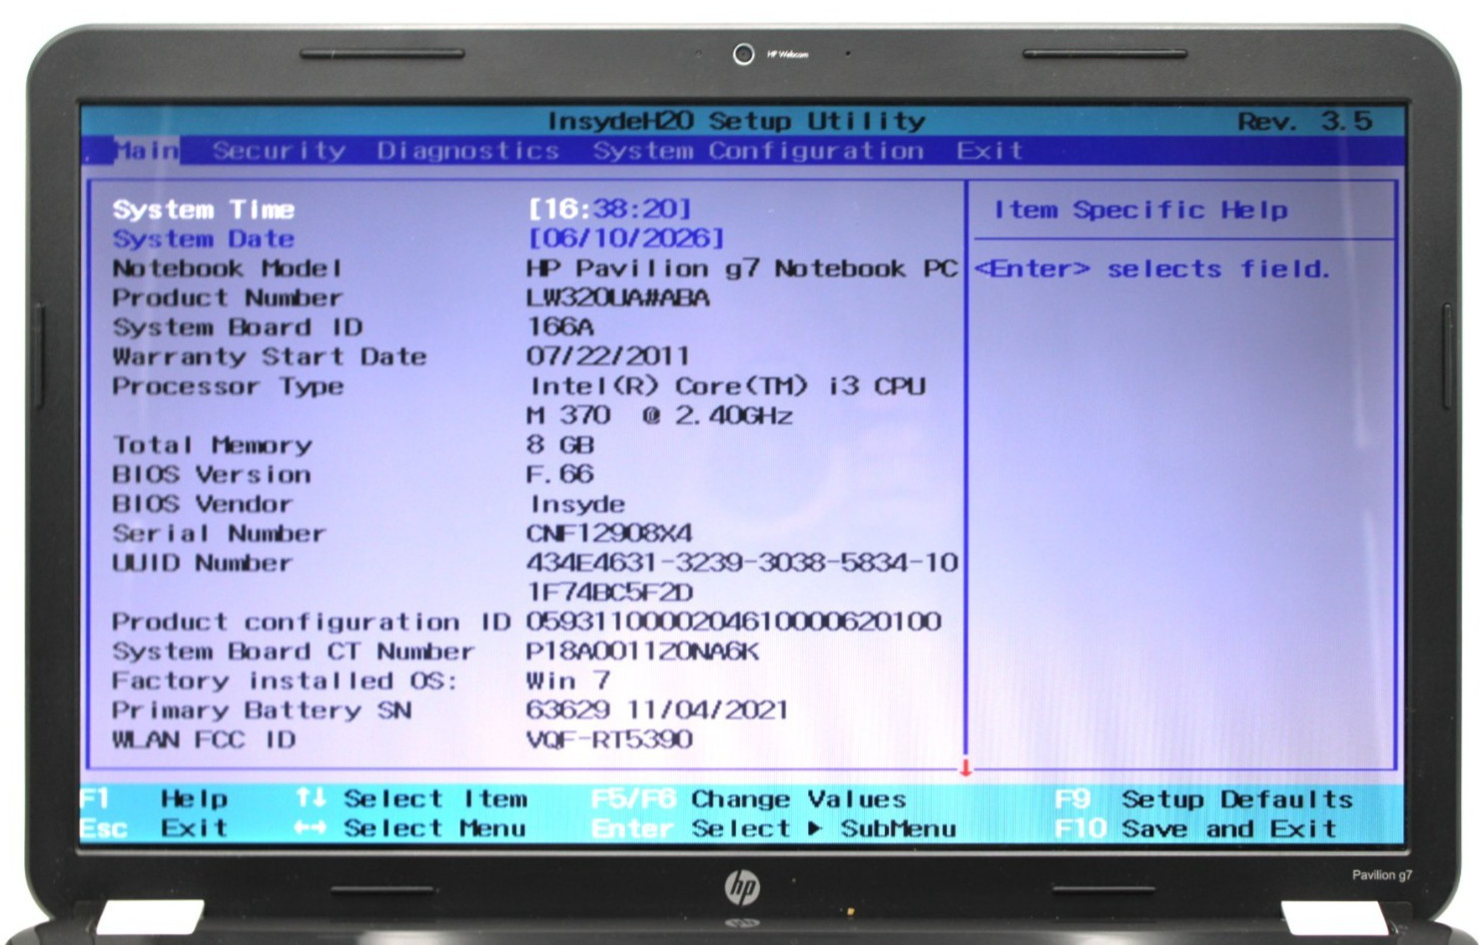Click the '8 GB' memory value
The width and height of the screenshot is (1479, 945).
(560, 445)
